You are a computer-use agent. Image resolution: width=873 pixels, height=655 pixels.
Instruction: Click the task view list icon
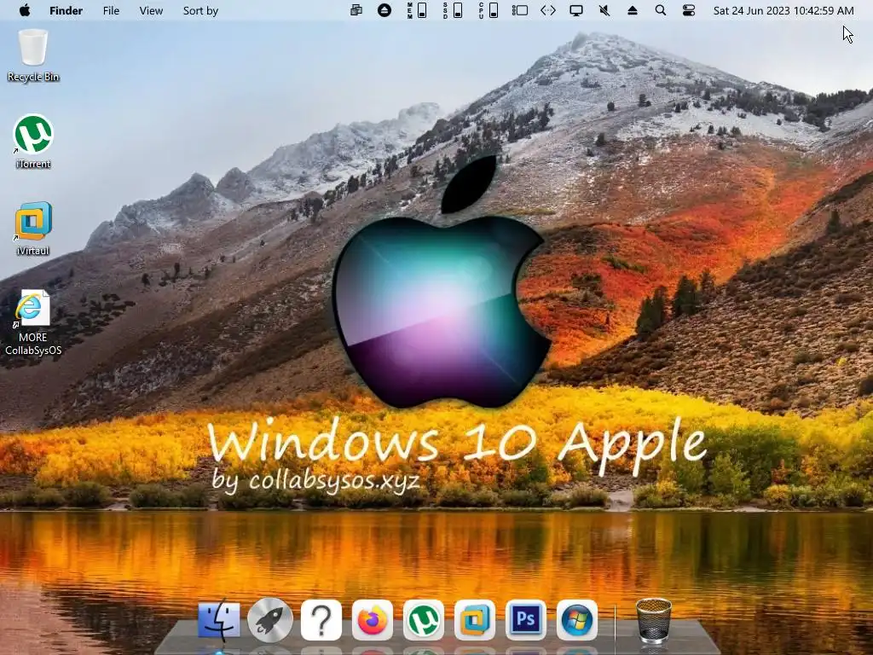519,10
